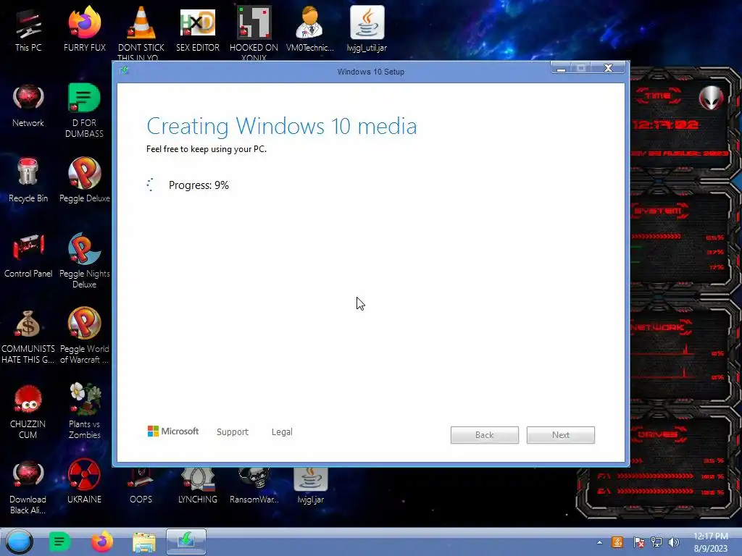Open the SEX EDITOR HxD shortcut
This screenshot has width=742, height=556.
coord(197,29)
